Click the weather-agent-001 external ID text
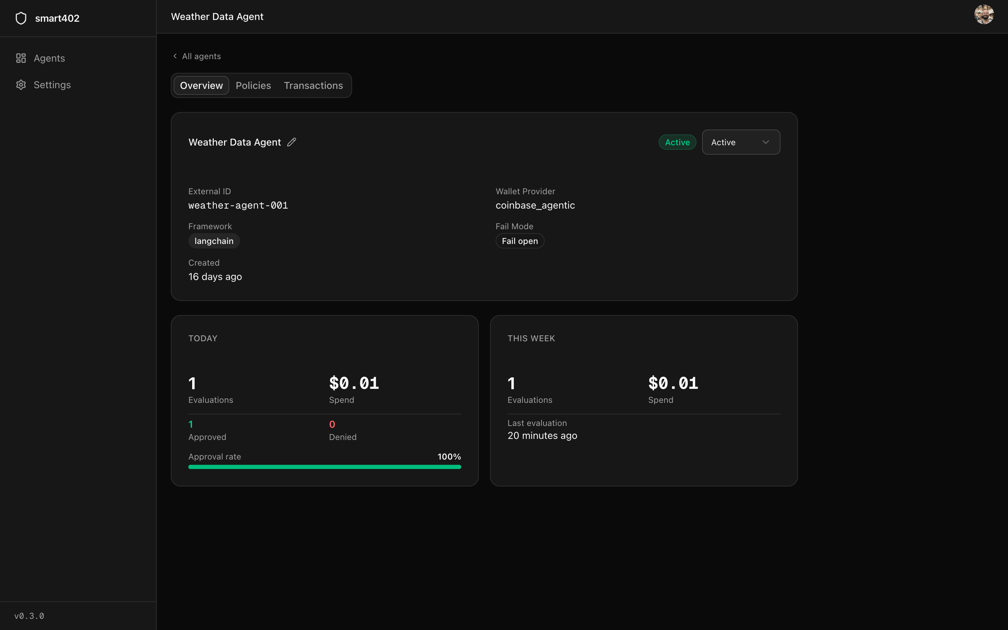Image resolution: width=1008 pixels, height=630 pixels. (x=238, y=205)
